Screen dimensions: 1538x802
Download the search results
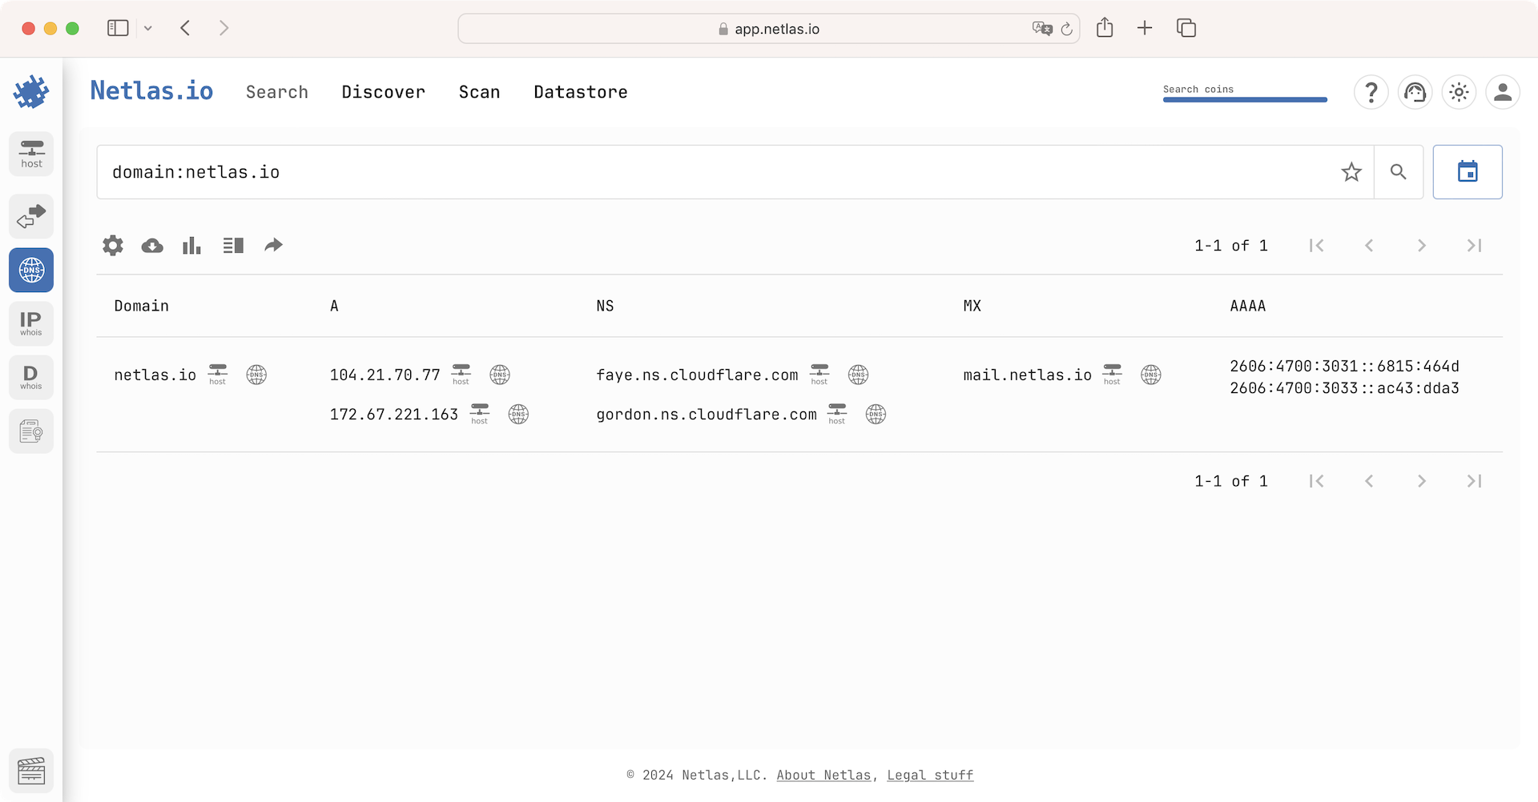coord(151,245)
